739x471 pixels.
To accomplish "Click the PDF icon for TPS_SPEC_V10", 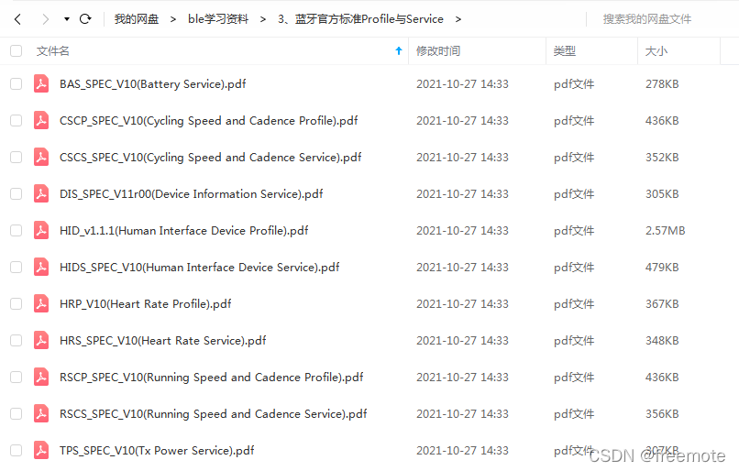I will (41, 451).
